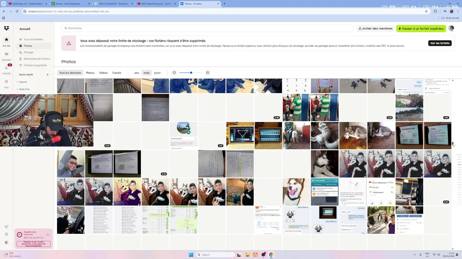Open File Explorer from taskbar
This screenshot has height=259, width=462.
[247, 255]
